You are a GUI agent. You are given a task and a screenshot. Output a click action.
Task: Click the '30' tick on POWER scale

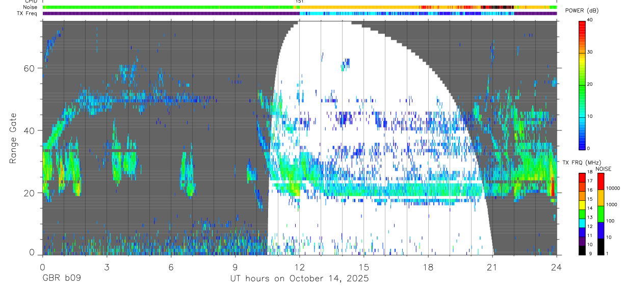click(589, 52)
